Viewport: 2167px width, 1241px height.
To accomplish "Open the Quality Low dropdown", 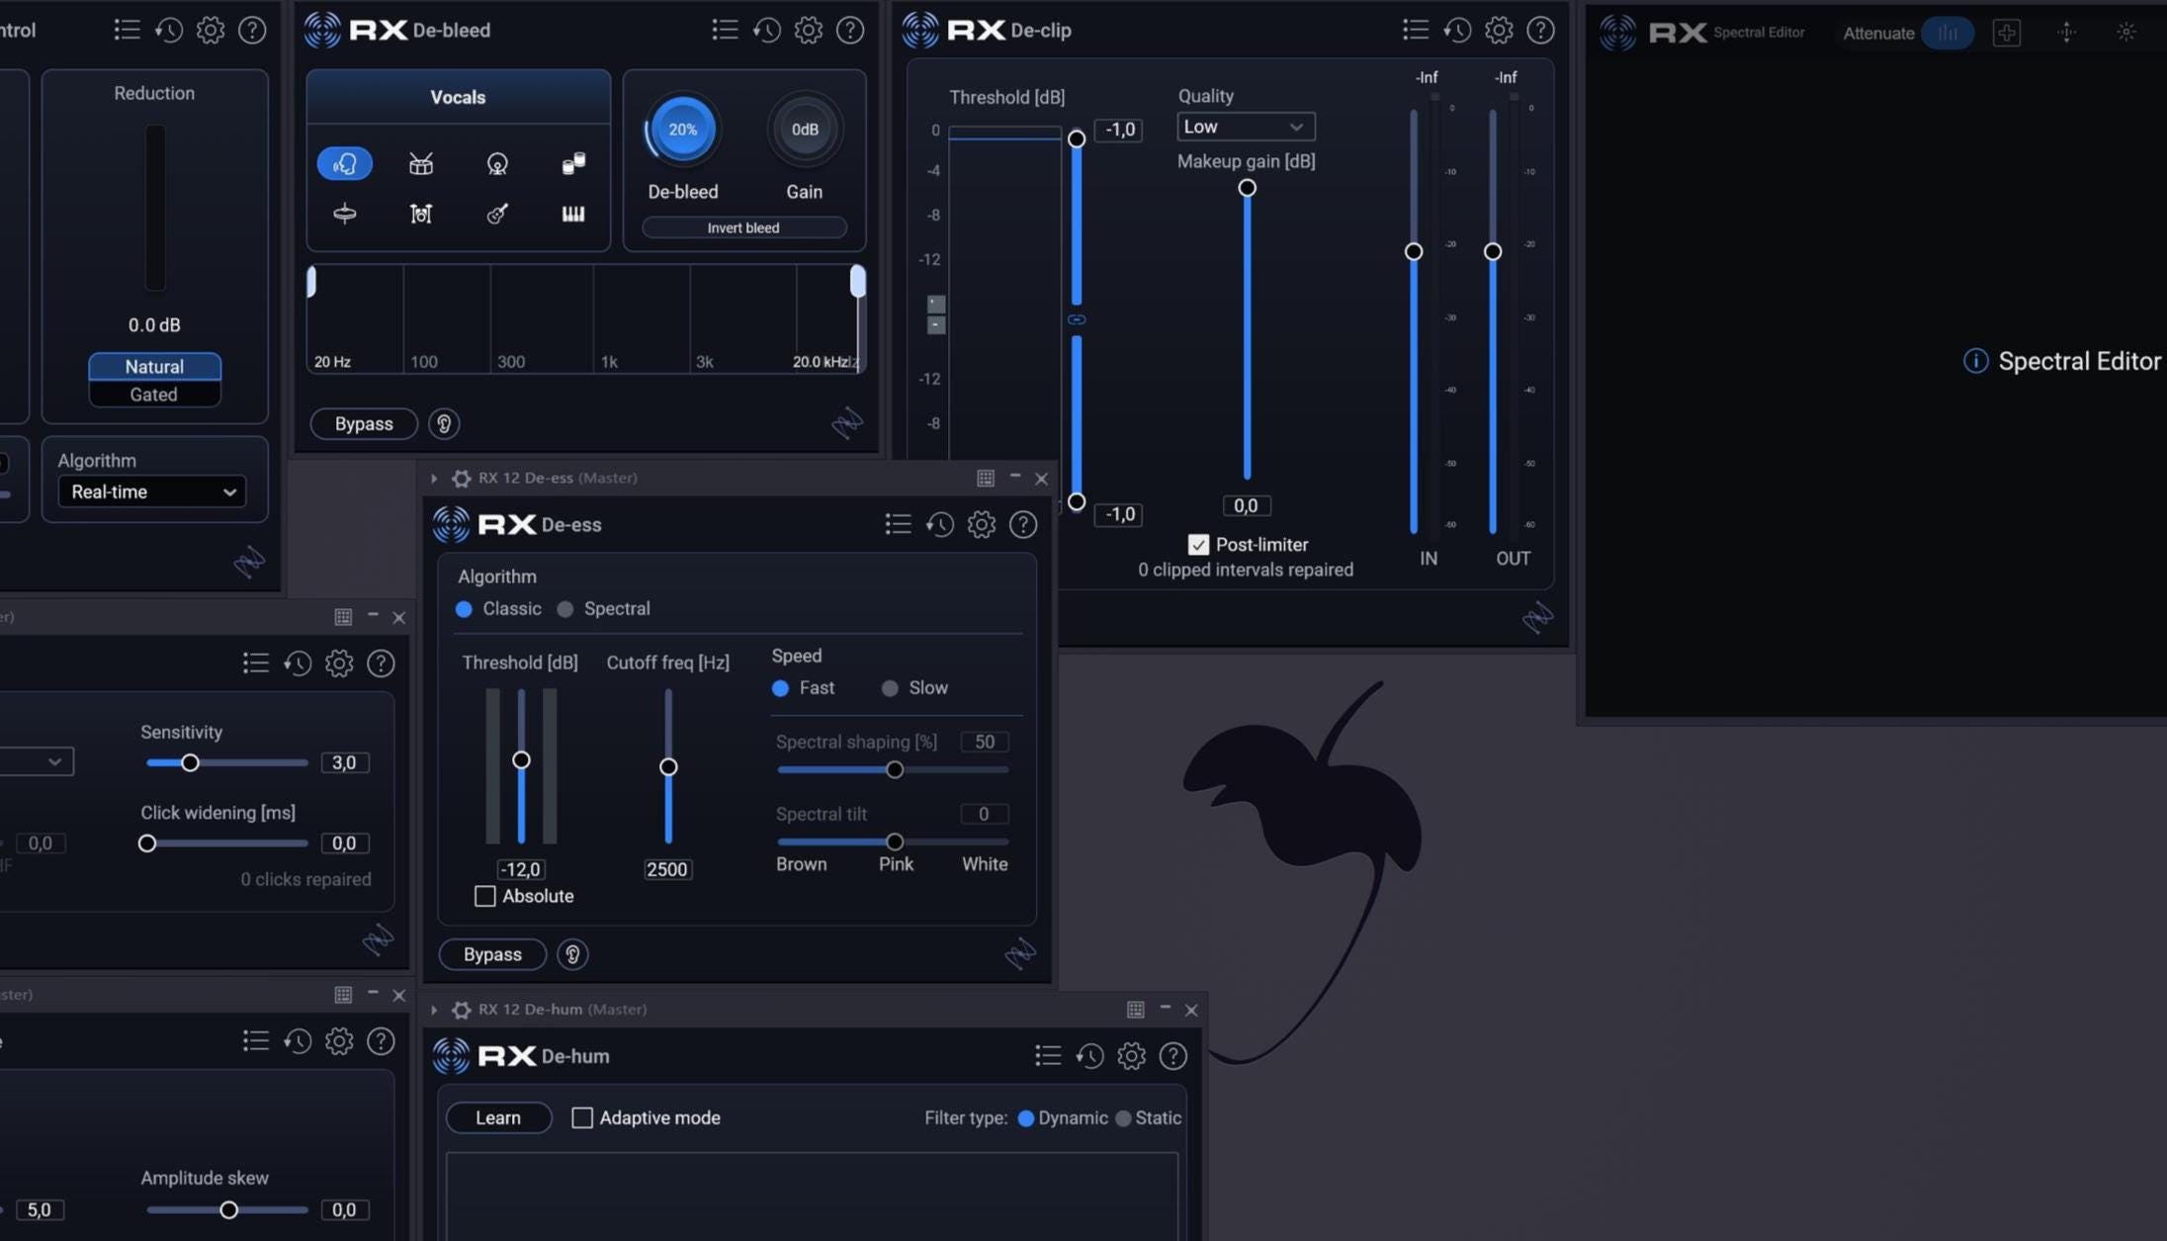I will coord(1246,127).
